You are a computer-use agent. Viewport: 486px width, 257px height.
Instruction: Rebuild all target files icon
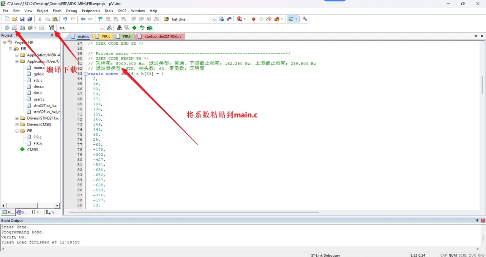22,28
